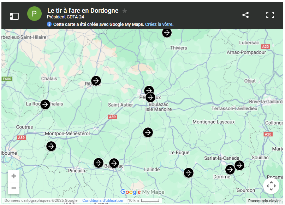The height and width of the screenshot is (205, 285).
Task: Click the Google My Maps logo
Action: (142, 192)
